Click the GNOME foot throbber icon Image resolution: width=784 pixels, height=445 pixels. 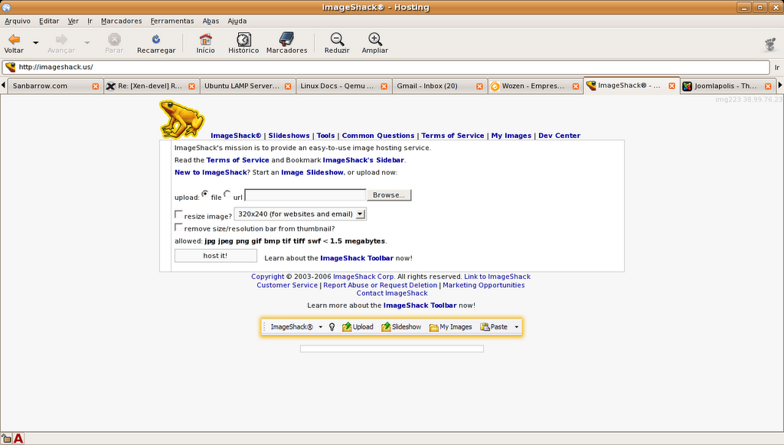tap(770, 44)
